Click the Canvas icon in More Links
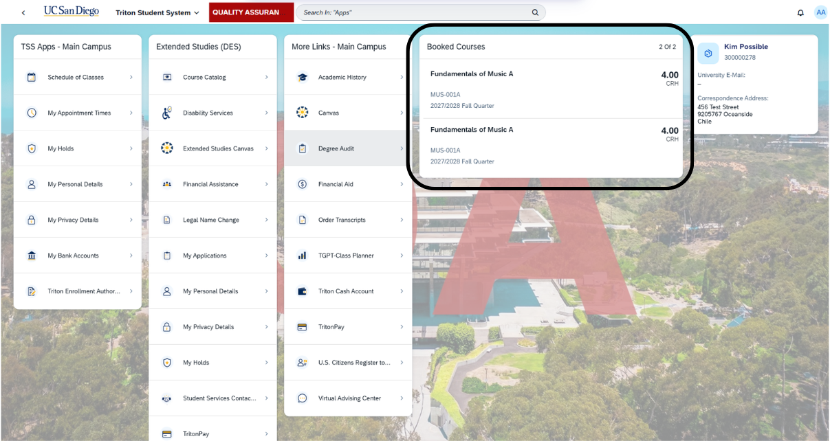 pyautogui.click(x=302, y=113)
